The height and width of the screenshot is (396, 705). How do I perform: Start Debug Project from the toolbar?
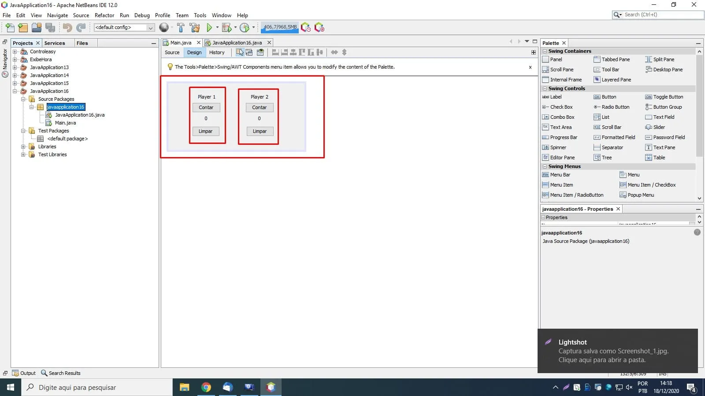pos(226,28)
